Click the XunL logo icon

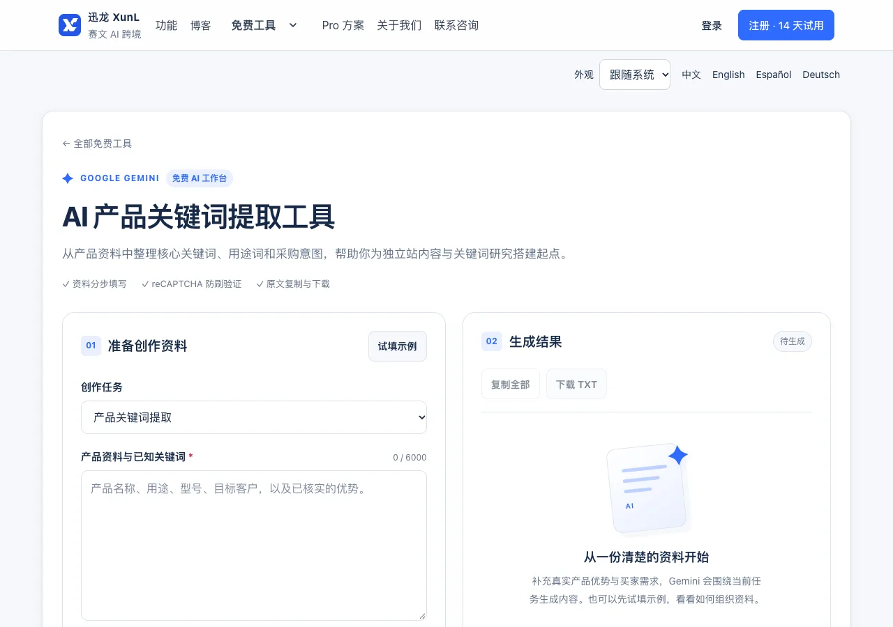70,25
